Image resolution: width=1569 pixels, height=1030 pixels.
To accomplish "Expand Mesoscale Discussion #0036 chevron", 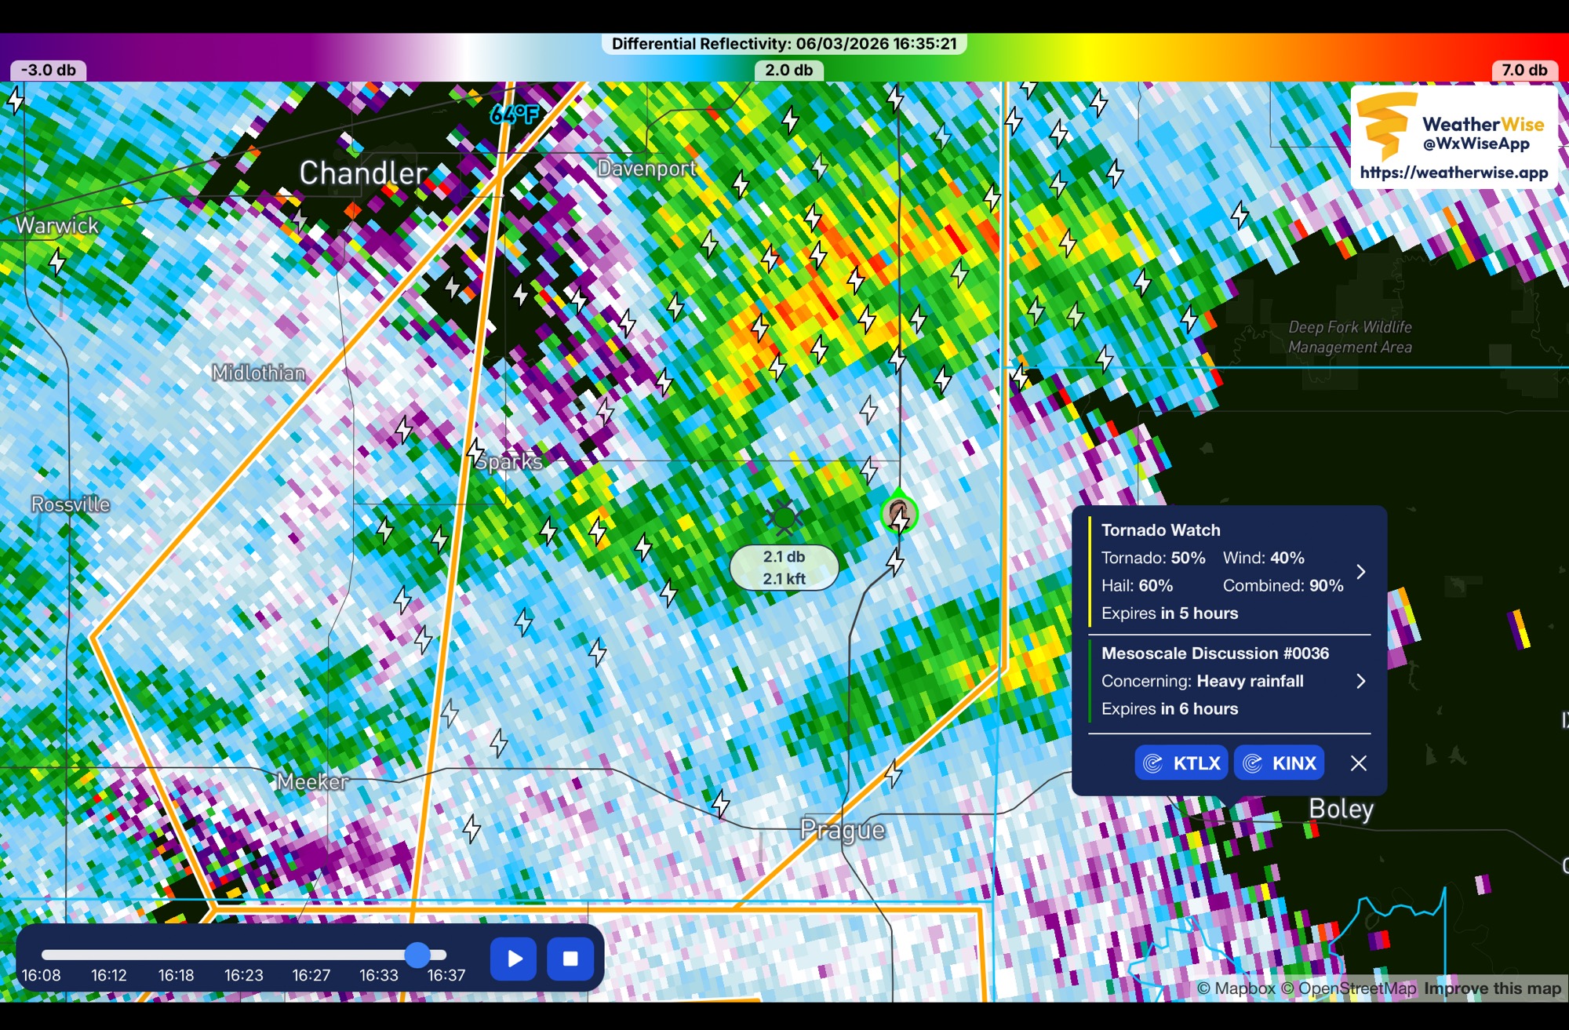I will pos(1361,681).
